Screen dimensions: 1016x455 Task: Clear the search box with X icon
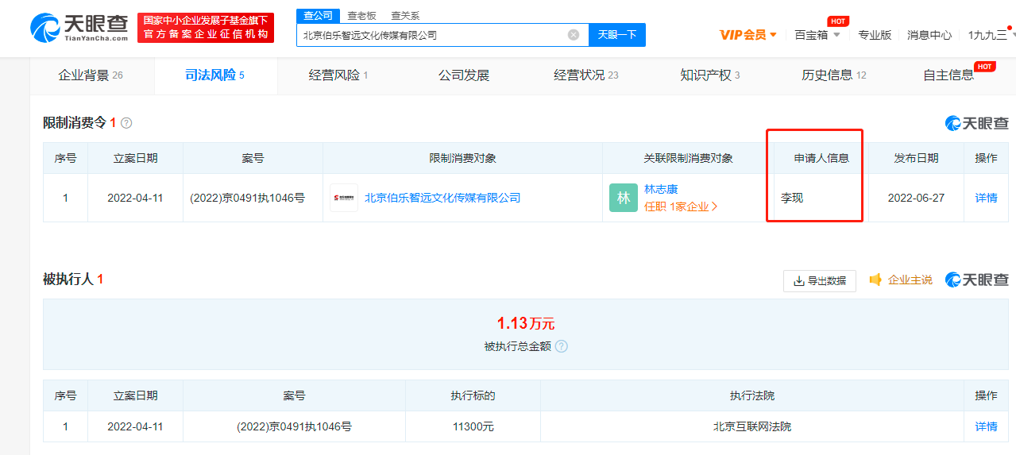574,35
